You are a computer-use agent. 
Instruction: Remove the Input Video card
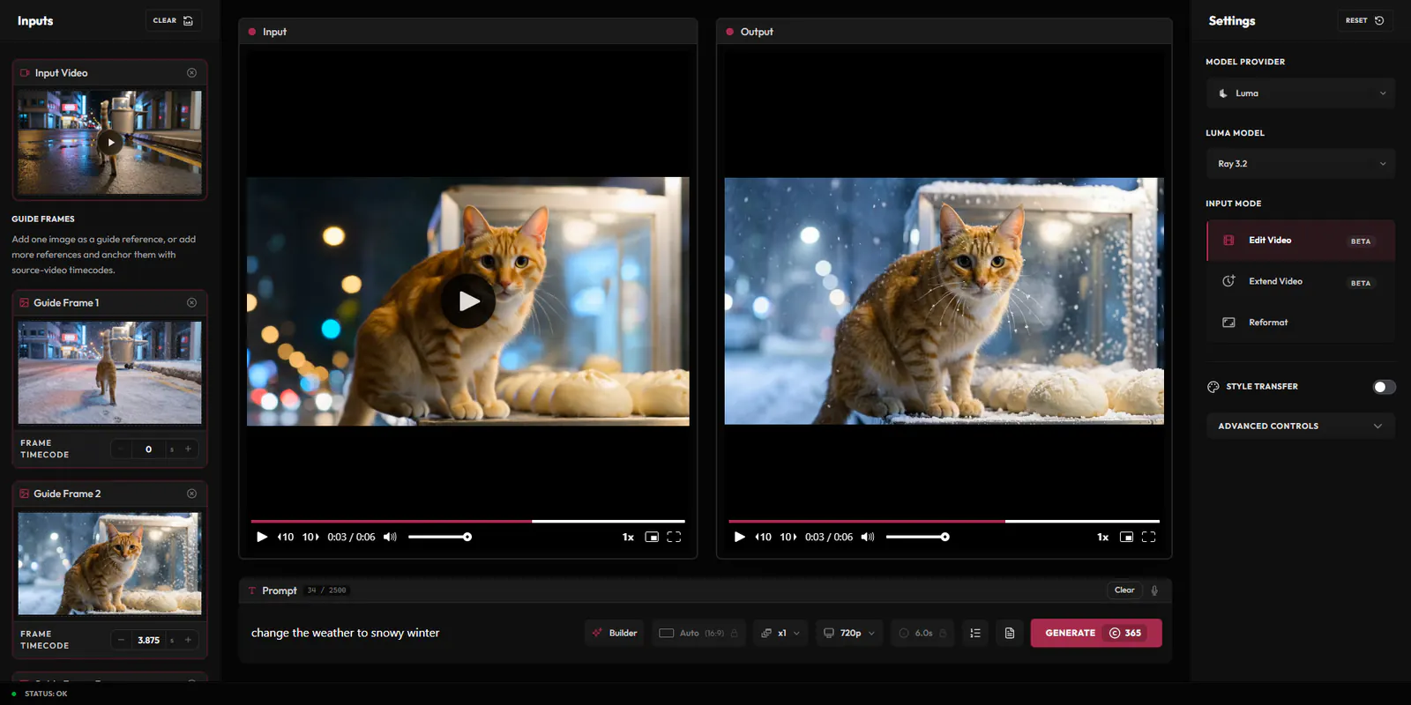191,73
